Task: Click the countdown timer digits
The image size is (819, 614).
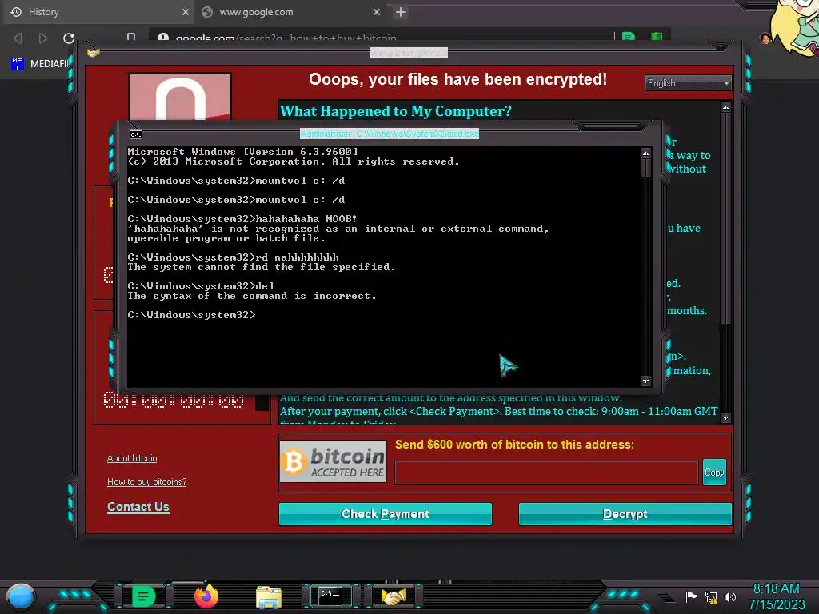Action: [x=174, y=400]
